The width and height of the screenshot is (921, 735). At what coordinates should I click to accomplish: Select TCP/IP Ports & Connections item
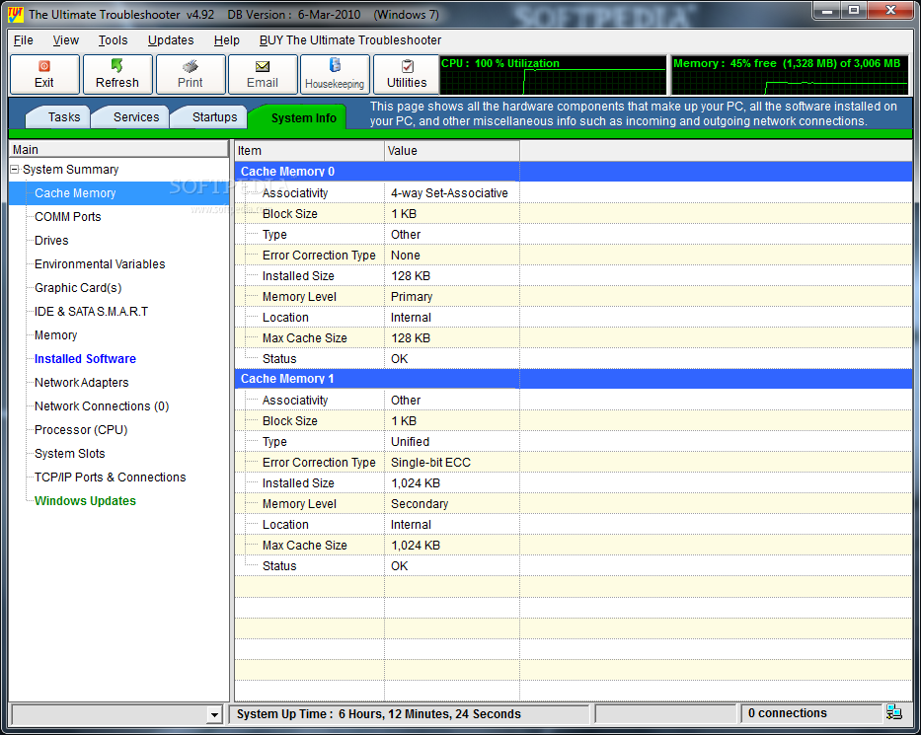(111, 478)
